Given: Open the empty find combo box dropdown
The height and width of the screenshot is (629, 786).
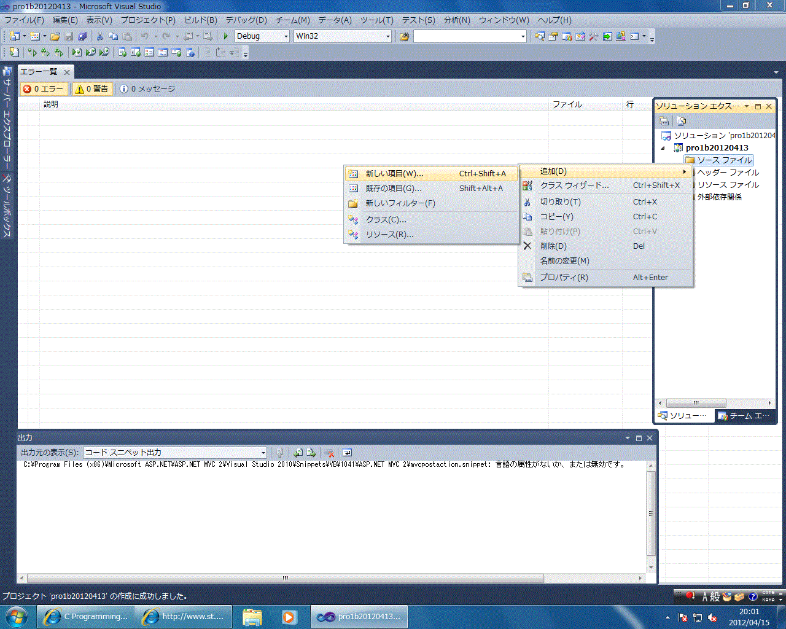Looking at the screenshot, I should tap(523, 36).
